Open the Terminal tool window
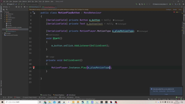Screen dimensions: 185x104 tap(62, 97)
